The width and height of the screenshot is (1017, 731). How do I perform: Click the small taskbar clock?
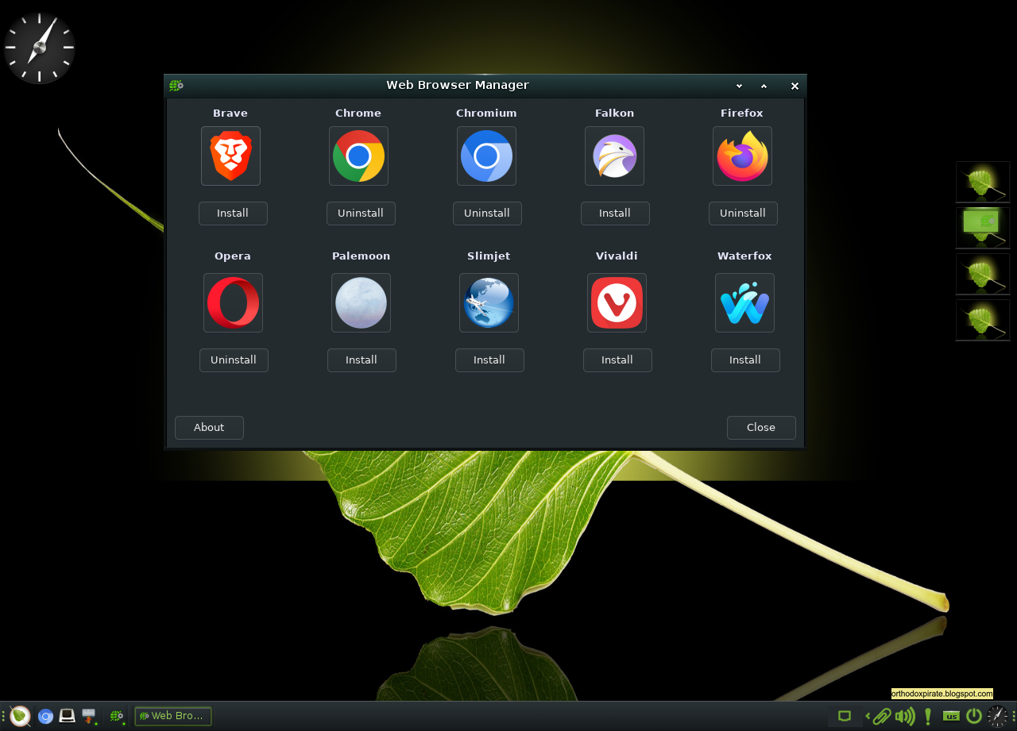(x=997, y=717)
